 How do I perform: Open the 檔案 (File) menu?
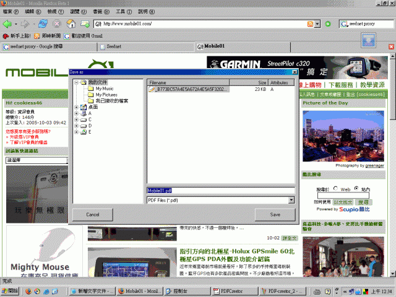(x=11, y=12)
